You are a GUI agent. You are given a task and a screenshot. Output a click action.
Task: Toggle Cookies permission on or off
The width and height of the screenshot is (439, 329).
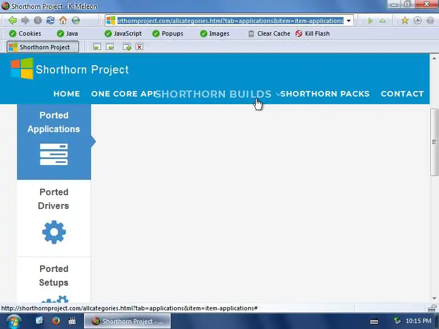click(25, 33)
